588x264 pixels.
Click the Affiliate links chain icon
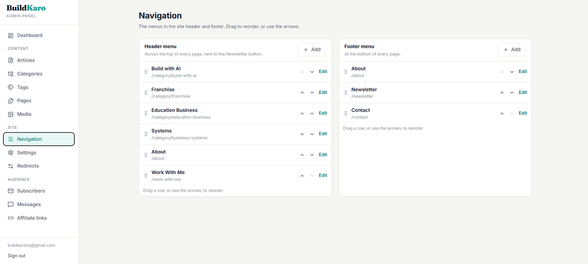pyautogui.click(x=11, y=218)
